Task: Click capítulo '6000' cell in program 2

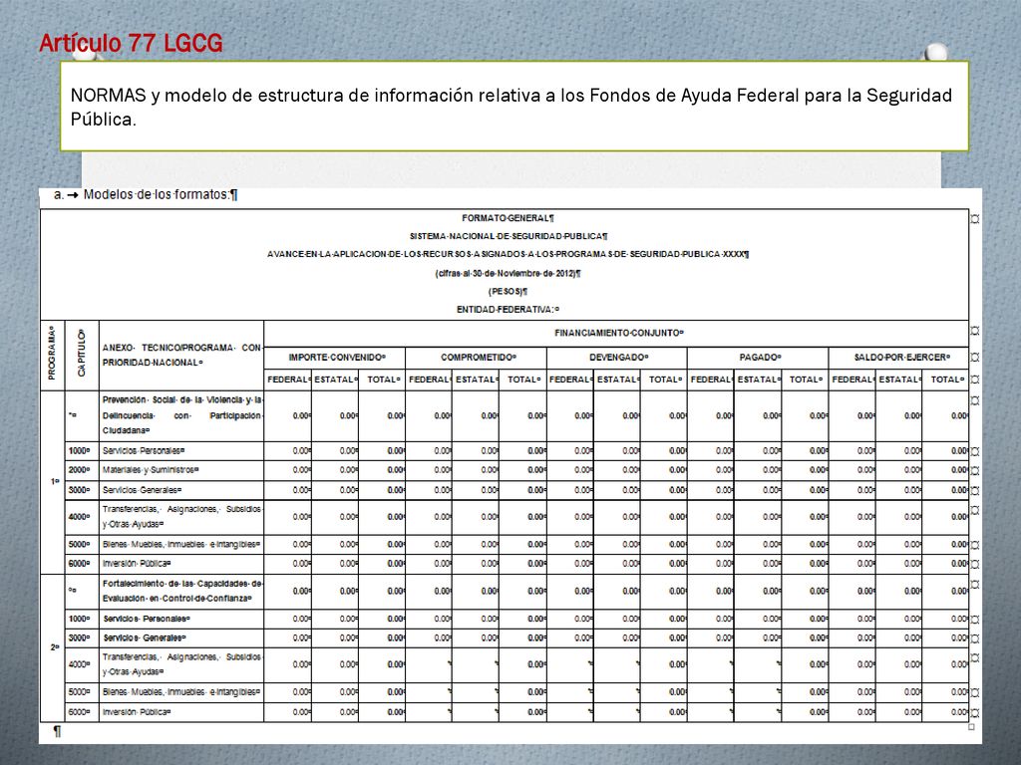Action: pos(80,712)
